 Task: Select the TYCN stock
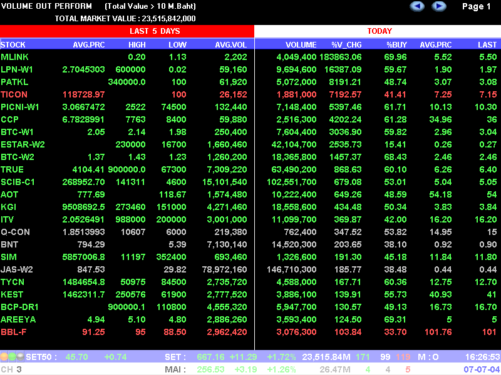coord(13,282)
